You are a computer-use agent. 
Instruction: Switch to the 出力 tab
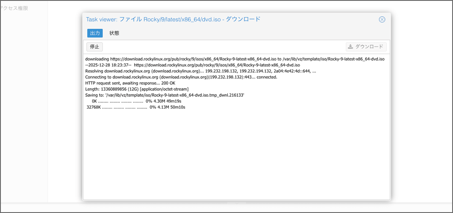pos(95,33)
